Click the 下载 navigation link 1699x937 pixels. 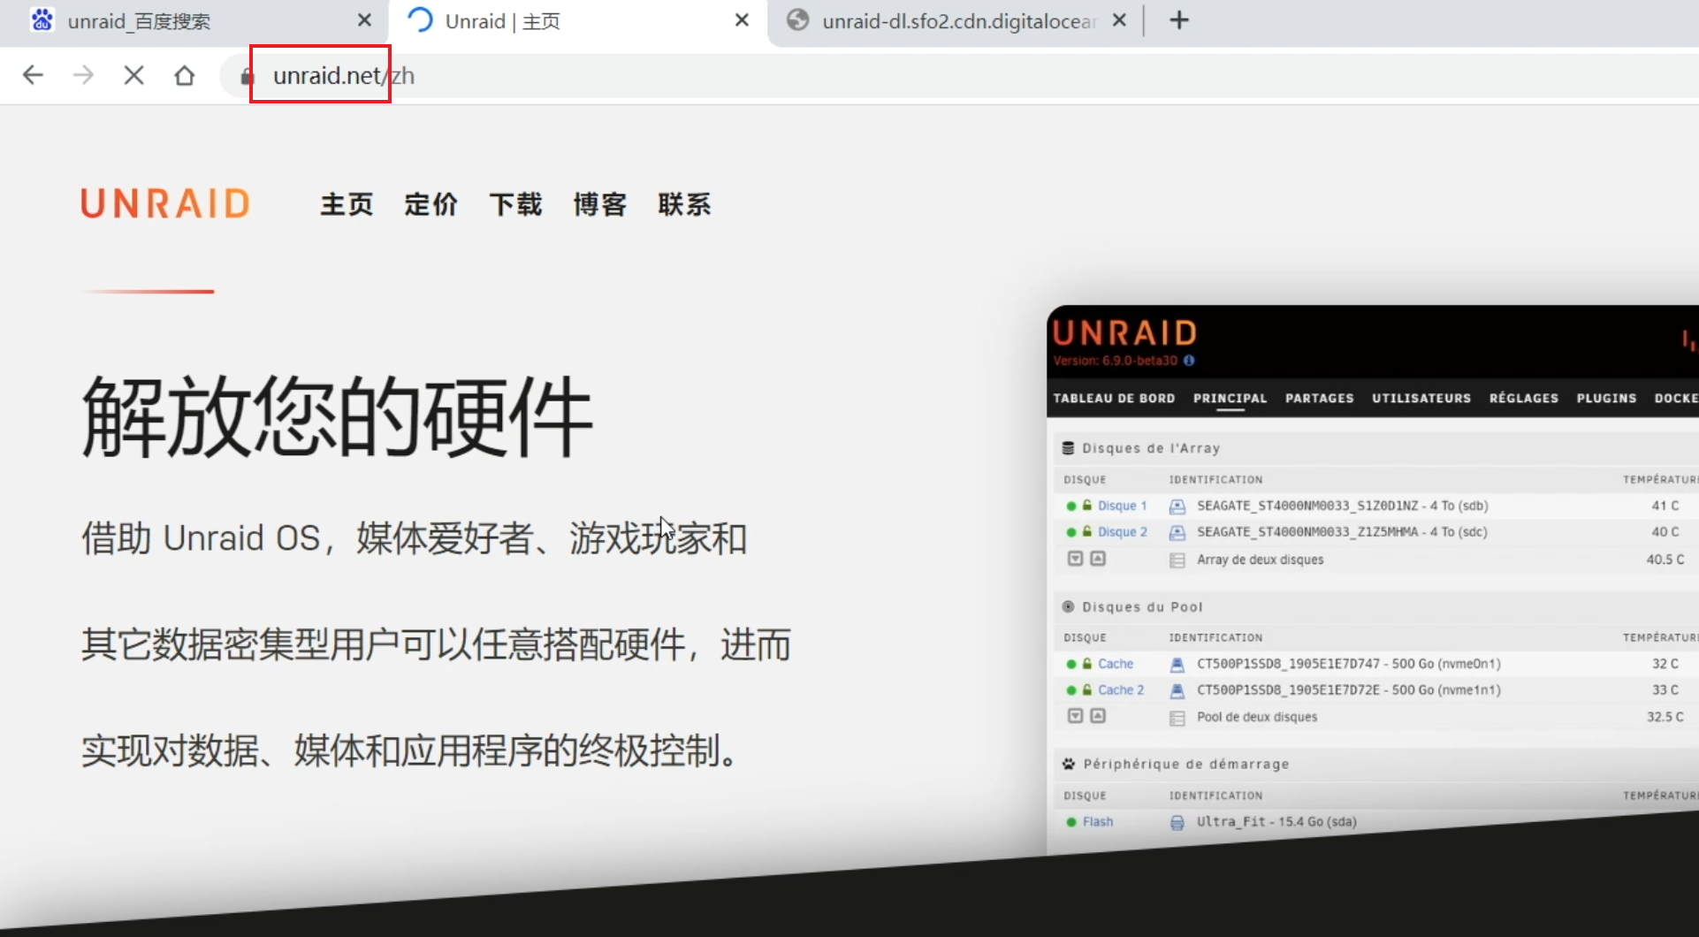[516, 204]
